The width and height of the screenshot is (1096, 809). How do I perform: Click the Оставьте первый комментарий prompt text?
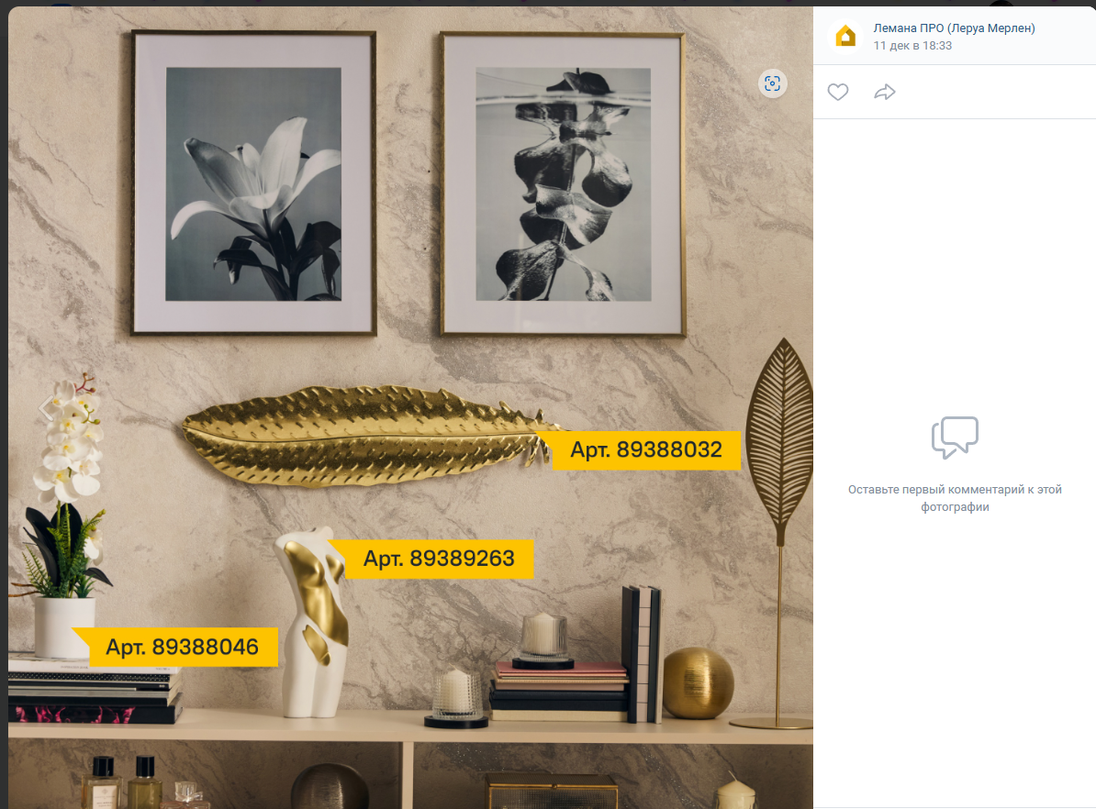955,498
